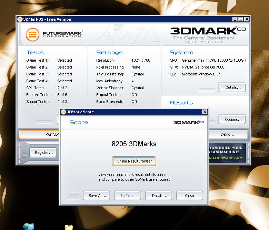The image size is (269, 230).
Task: Click the 3DMARK03 Gamers' Benchmark logo
Action: 208,34
